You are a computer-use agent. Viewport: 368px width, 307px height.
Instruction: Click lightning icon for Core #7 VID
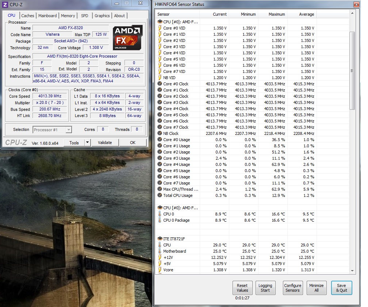(160, 71)
